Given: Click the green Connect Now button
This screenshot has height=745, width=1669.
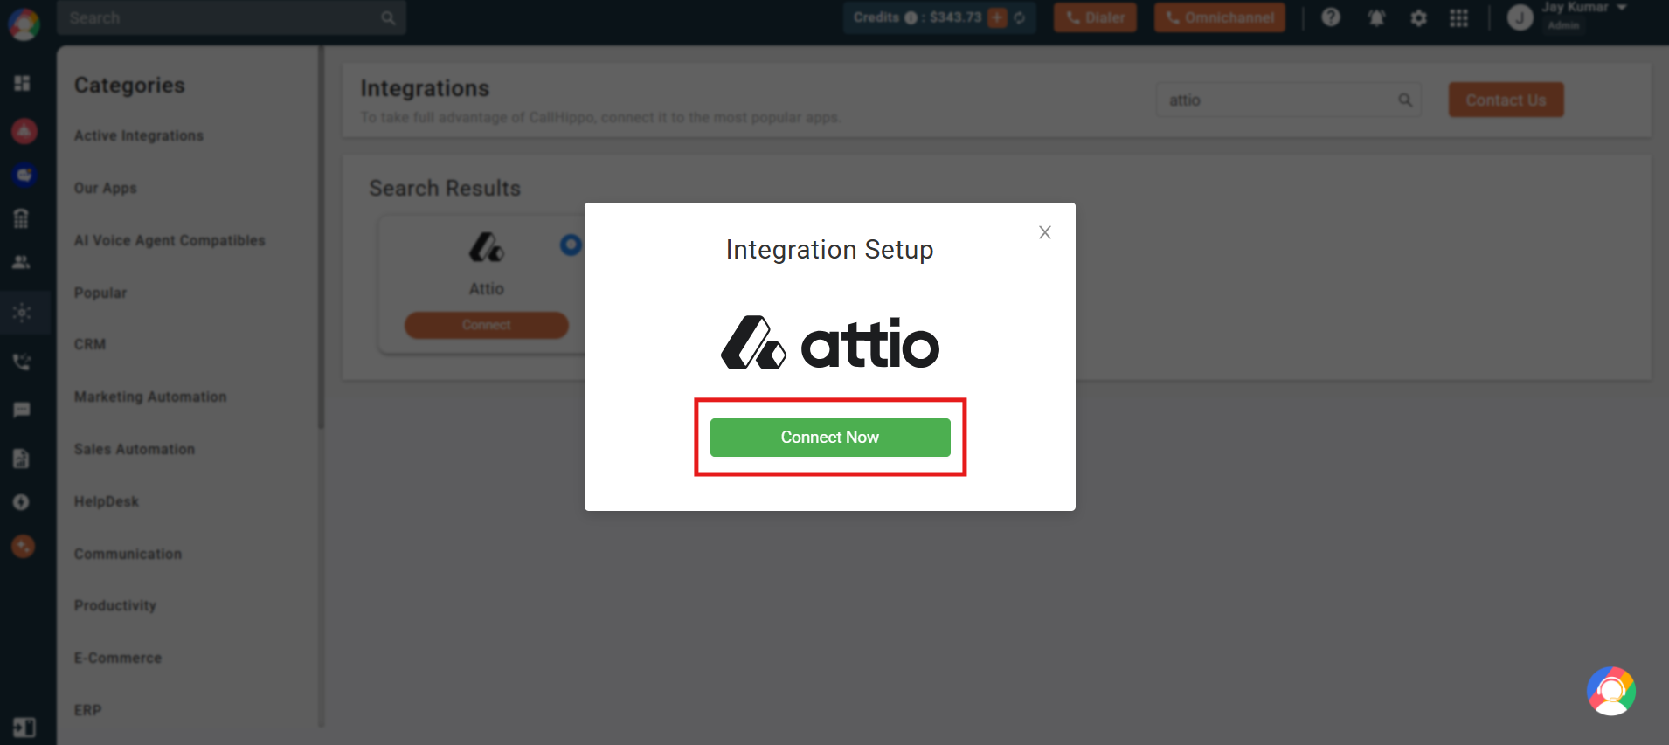Looking at the screenshot, I should tap(829, 437).
